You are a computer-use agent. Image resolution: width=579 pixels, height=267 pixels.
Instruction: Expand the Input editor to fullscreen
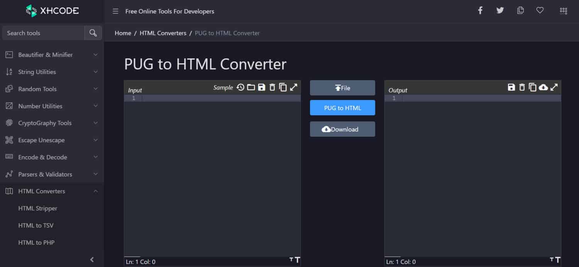point(294,87)
